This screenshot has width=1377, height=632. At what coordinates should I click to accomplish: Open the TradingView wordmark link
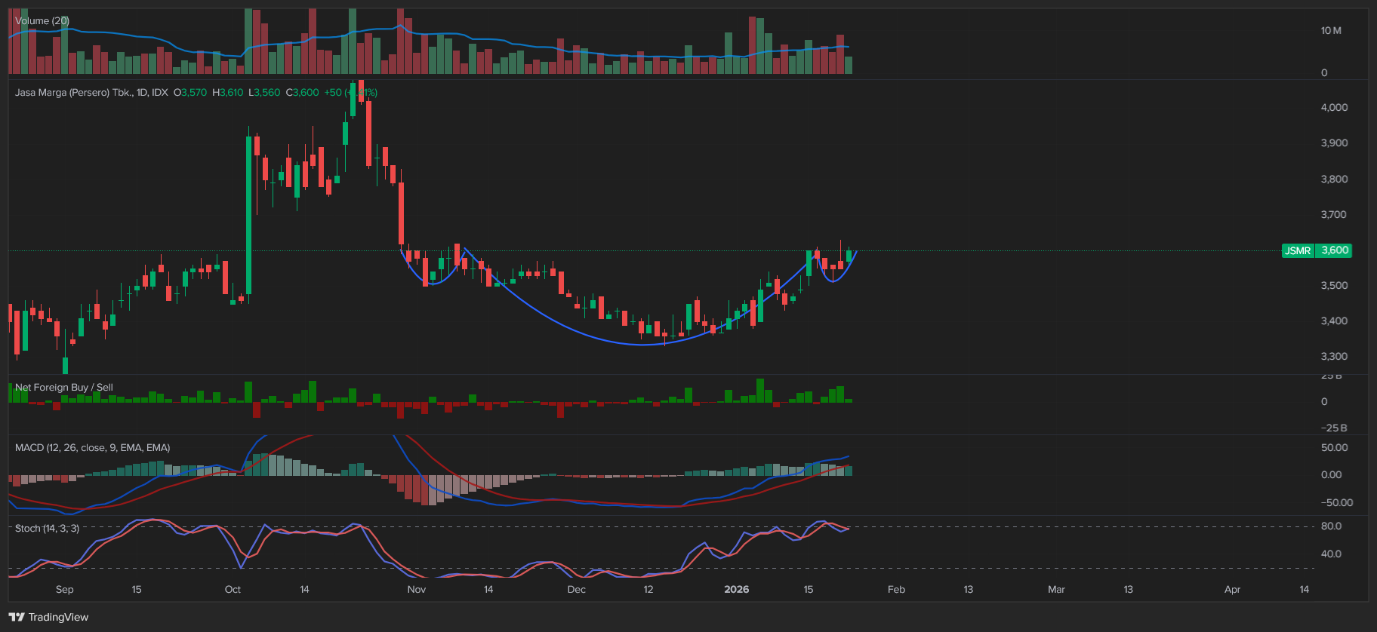(x=58, y=617)
